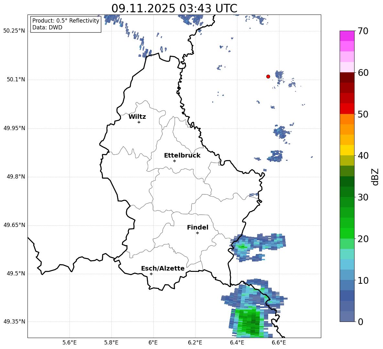Viewport: 383px width, 349px height.
Task: Click the 6°E longitude label
Action: (153, 343)
